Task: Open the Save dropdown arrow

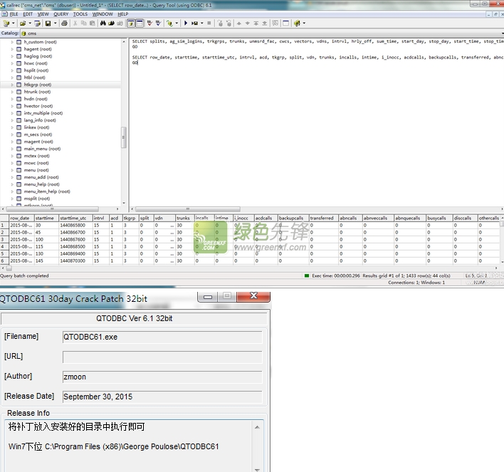Action: pos(55,23)
